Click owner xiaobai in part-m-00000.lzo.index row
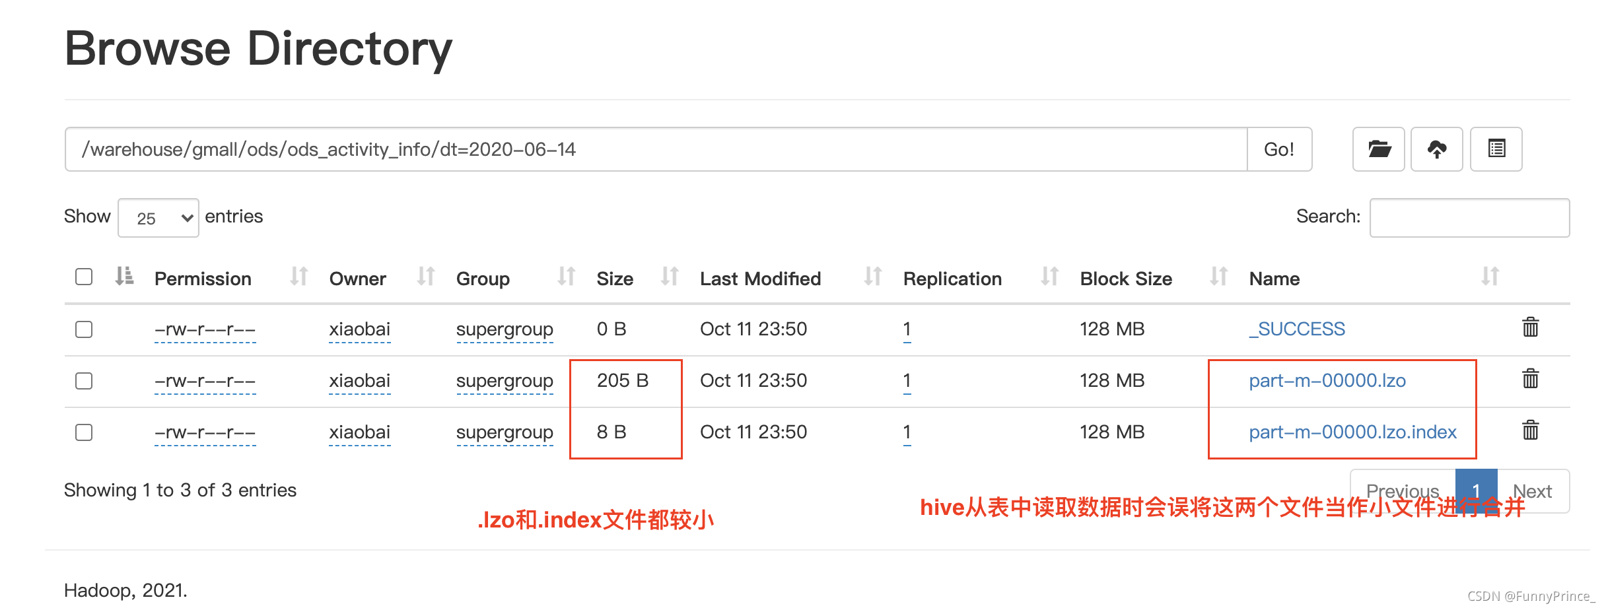The height and width of the screenshot is (610, 1606). (360, 432)
